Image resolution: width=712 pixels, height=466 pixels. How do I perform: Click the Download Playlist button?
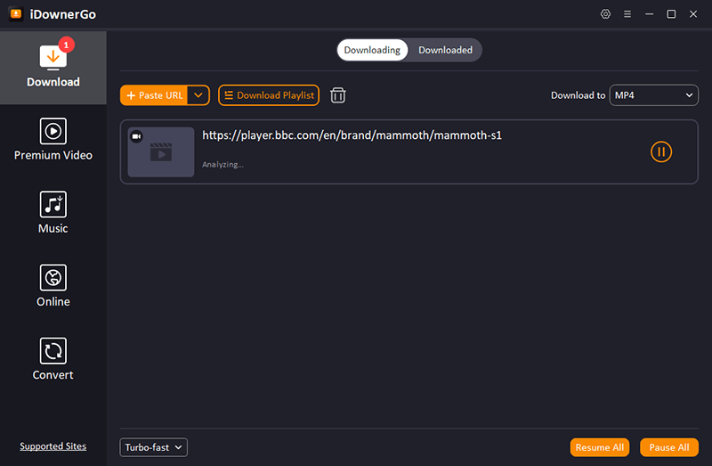point(268,95)
